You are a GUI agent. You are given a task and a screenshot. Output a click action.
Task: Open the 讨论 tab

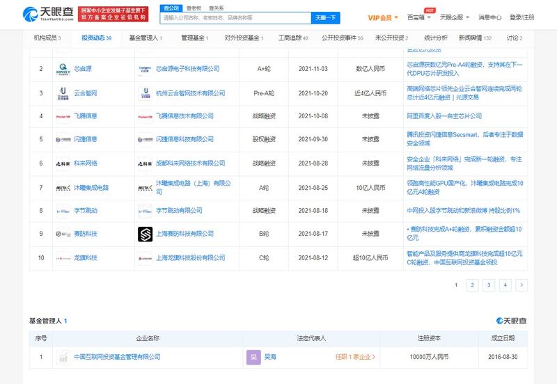pyautogui.click(x=515, y=38)
